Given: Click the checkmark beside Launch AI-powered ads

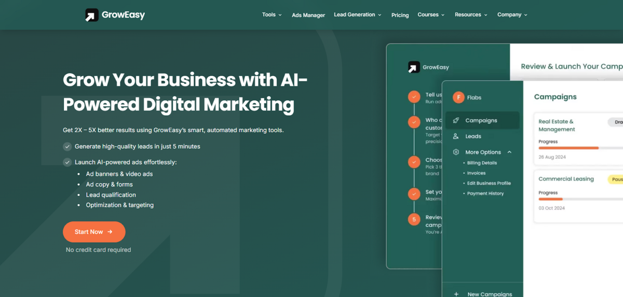Looking at the screenshot, I should [x=67, y=162].
